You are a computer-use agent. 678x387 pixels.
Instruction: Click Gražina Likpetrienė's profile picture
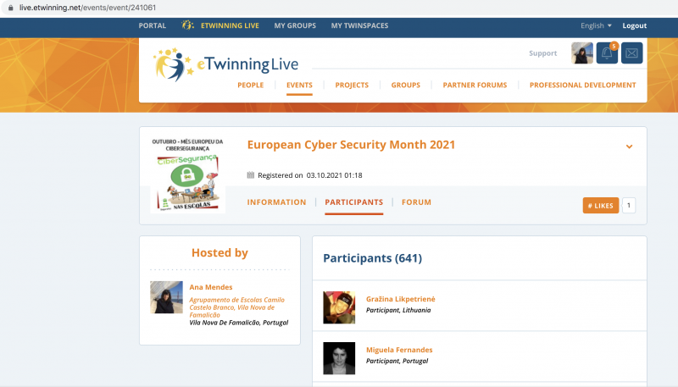coord(339,307)
